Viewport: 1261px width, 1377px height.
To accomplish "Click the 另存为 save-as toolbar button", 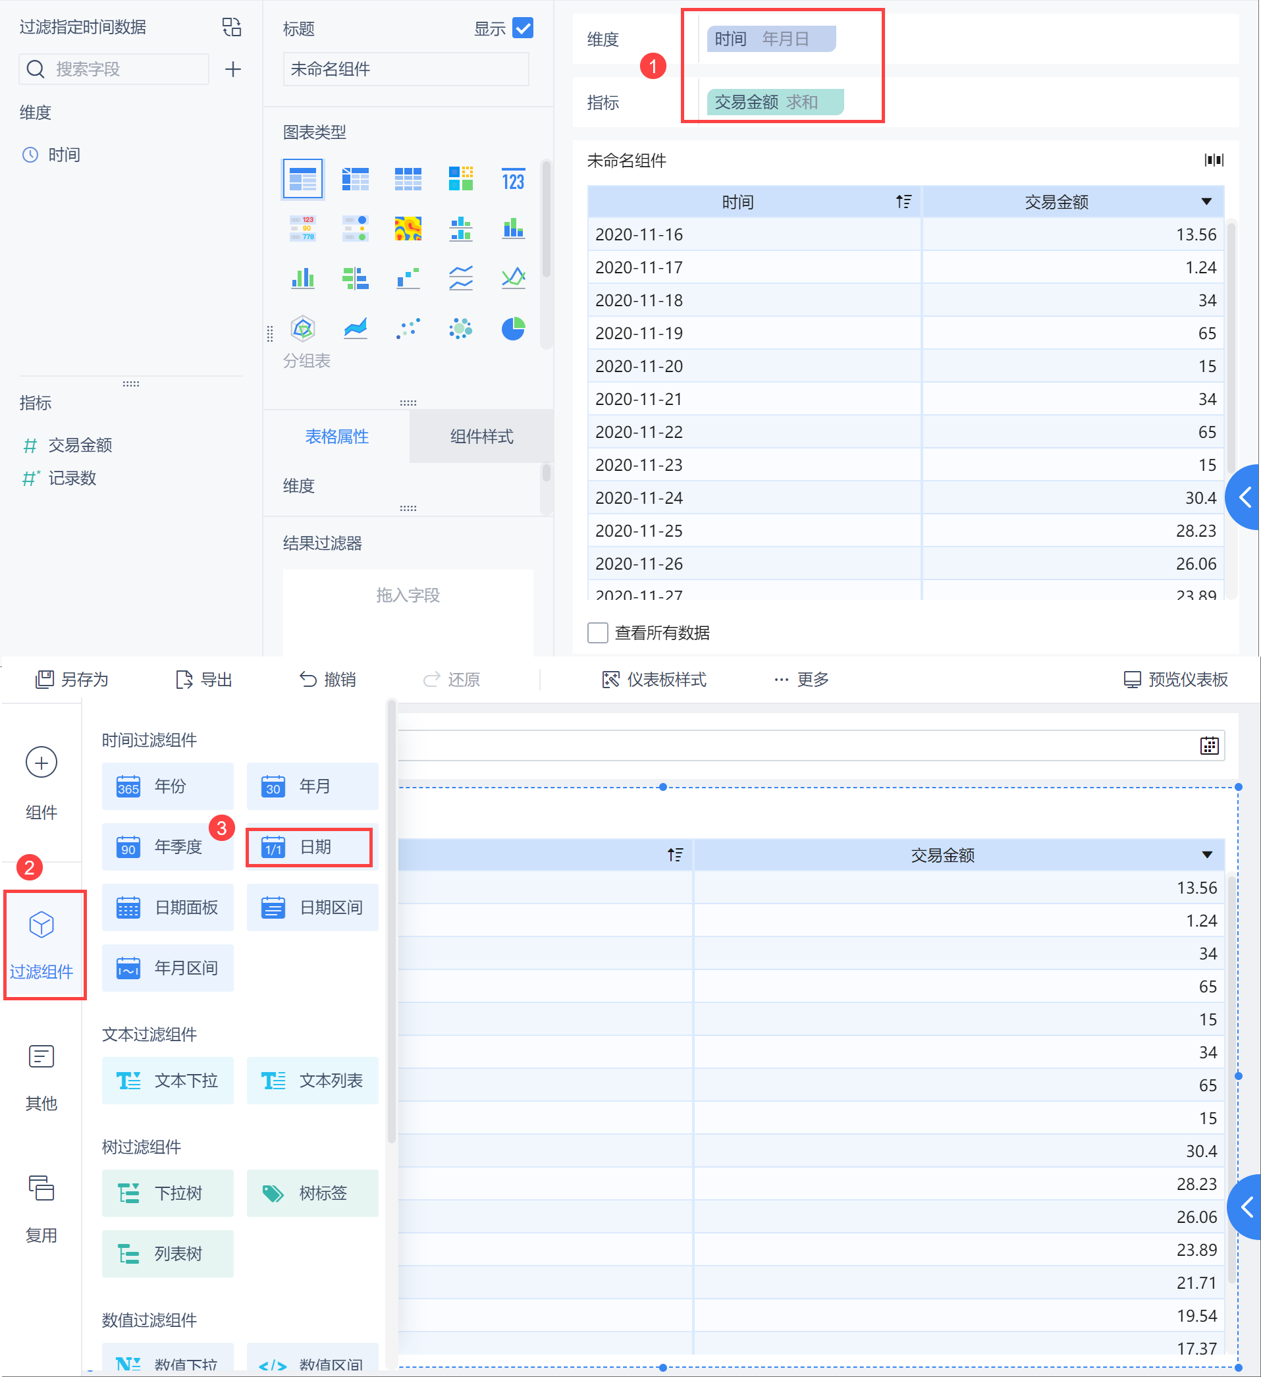I will pyautogui.click(x=72, y=679).
